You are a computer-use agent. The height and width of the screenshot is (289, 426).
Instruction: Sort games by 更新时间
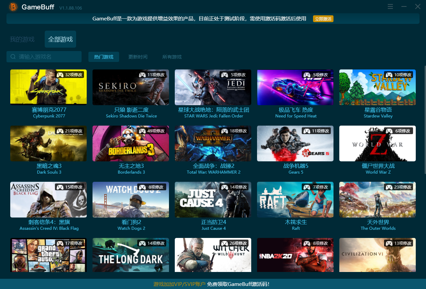click(x=138, y=57)
